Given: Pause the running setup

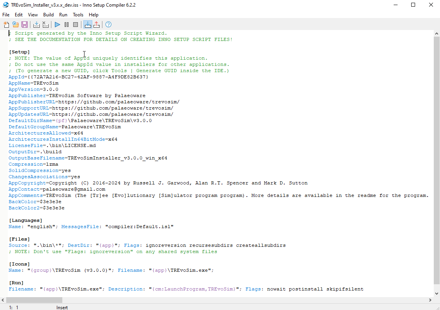Looking at the screenshot, I should (x=67, y=25).
